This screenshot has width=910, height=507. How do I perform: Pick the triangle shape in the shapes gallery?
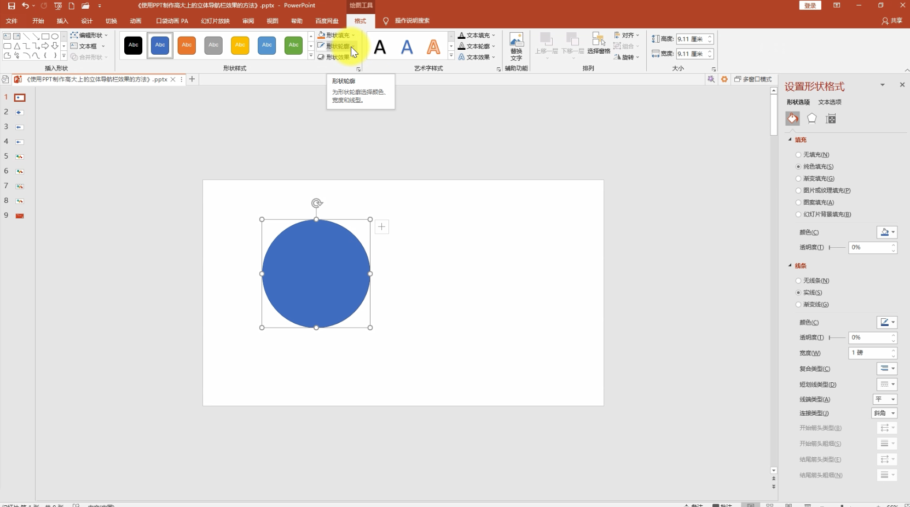(x=17, y=46)
